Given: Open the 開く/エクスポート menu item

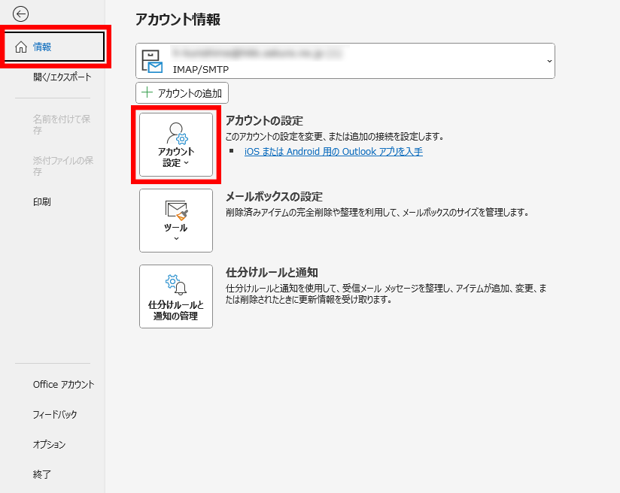Looking at the screenshot, I should pos(62,77).
